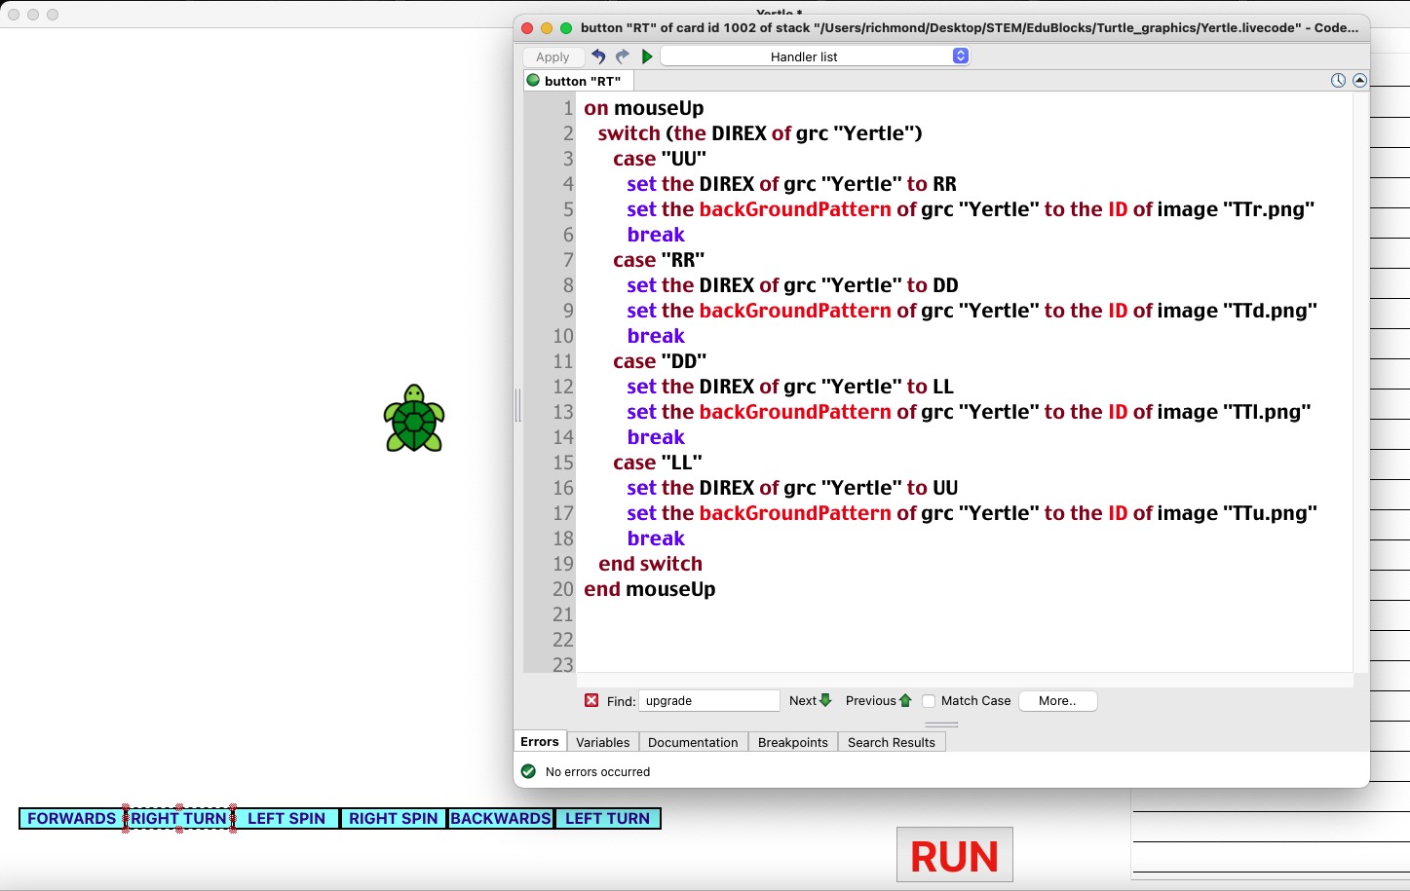Screen dimensions: 1410x891
Task: Select the button "RT" script tab
Action: (581, 81)
